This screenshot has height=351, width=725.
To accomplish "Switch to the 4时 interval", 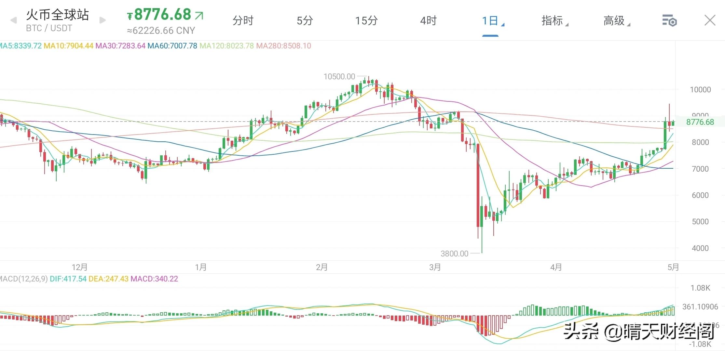I will (x=428, y=21).
